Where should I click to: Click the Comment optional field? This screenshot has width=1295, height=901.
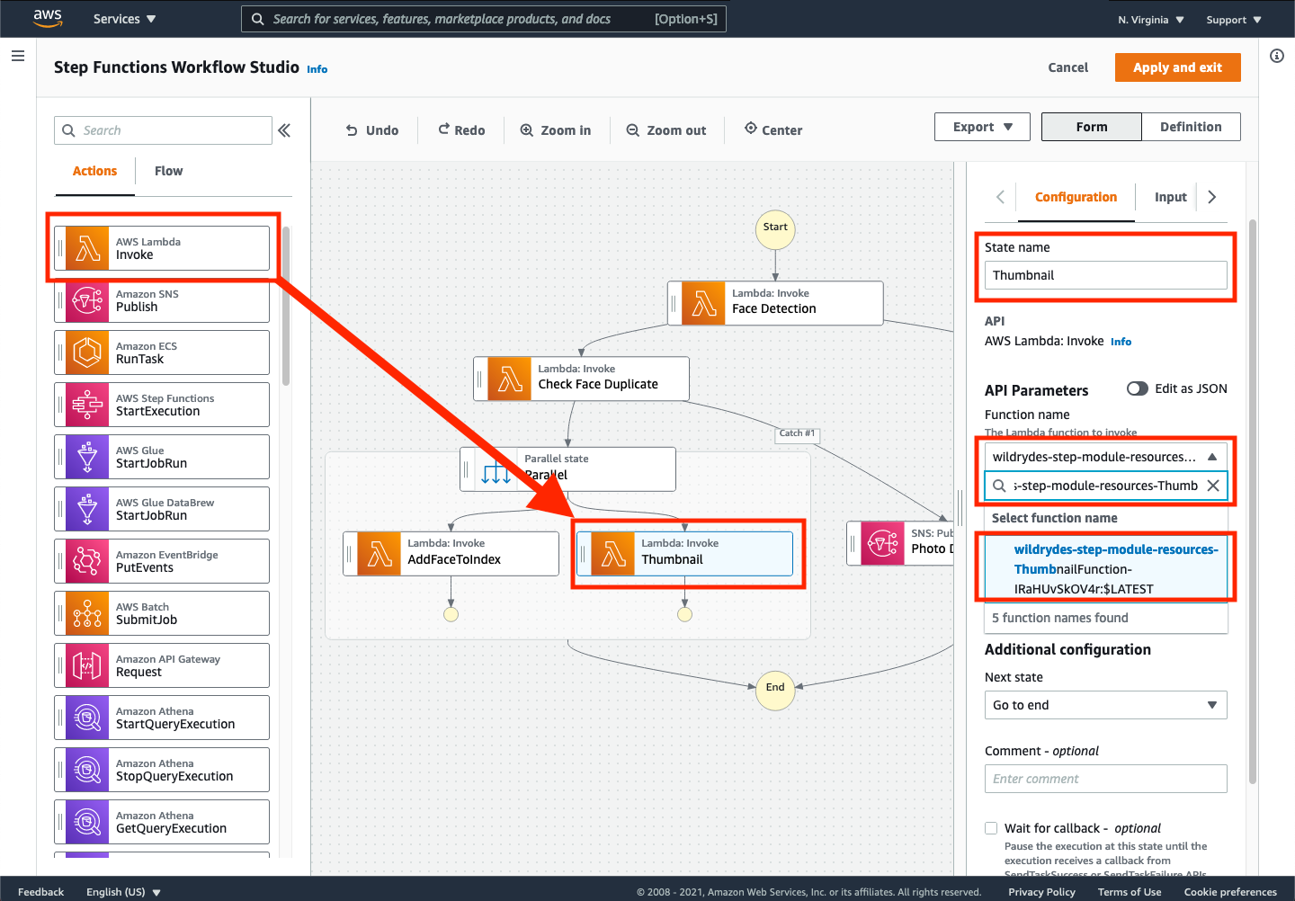point(1105,779)
